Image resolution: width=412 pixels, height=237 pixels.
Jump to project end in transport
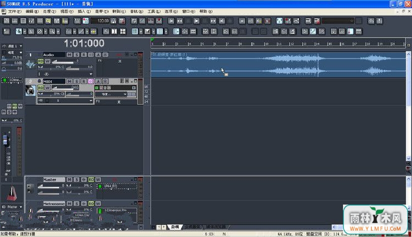pos(221,21)
